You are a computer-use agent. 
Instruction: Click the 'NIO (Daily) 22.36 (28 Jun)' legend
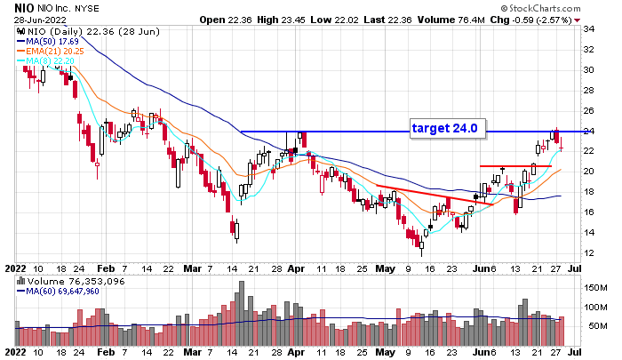click(x=93, y=31)
